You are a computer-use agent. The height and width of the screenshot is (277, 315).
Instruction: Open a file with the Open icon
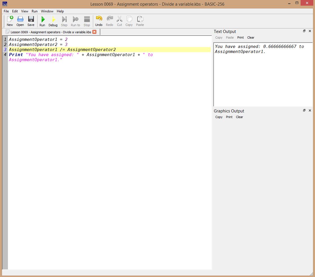click(20, 19)
